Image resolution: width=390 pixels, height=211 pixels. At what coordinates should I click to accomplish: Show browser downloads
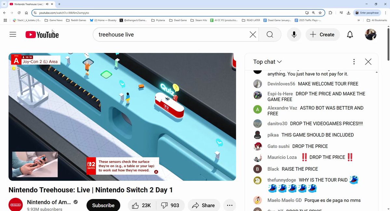(x=348, y=13)
